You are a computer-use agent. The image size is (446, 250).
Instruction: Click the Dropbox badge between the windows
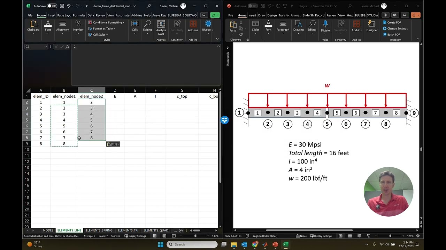225,120
